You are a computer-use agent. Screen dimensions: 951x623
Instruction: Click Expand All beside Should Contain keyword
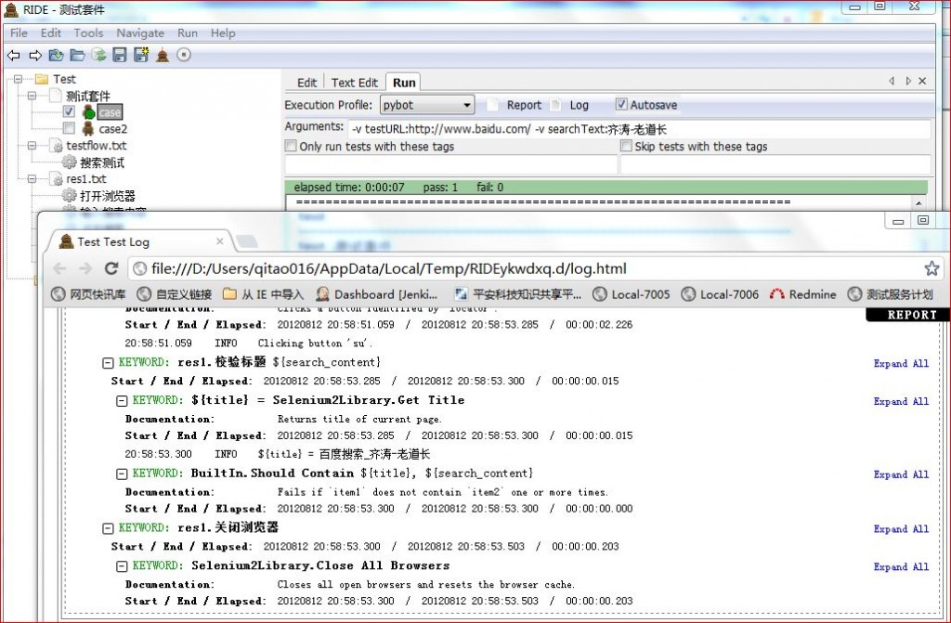[x=901, y=474]
